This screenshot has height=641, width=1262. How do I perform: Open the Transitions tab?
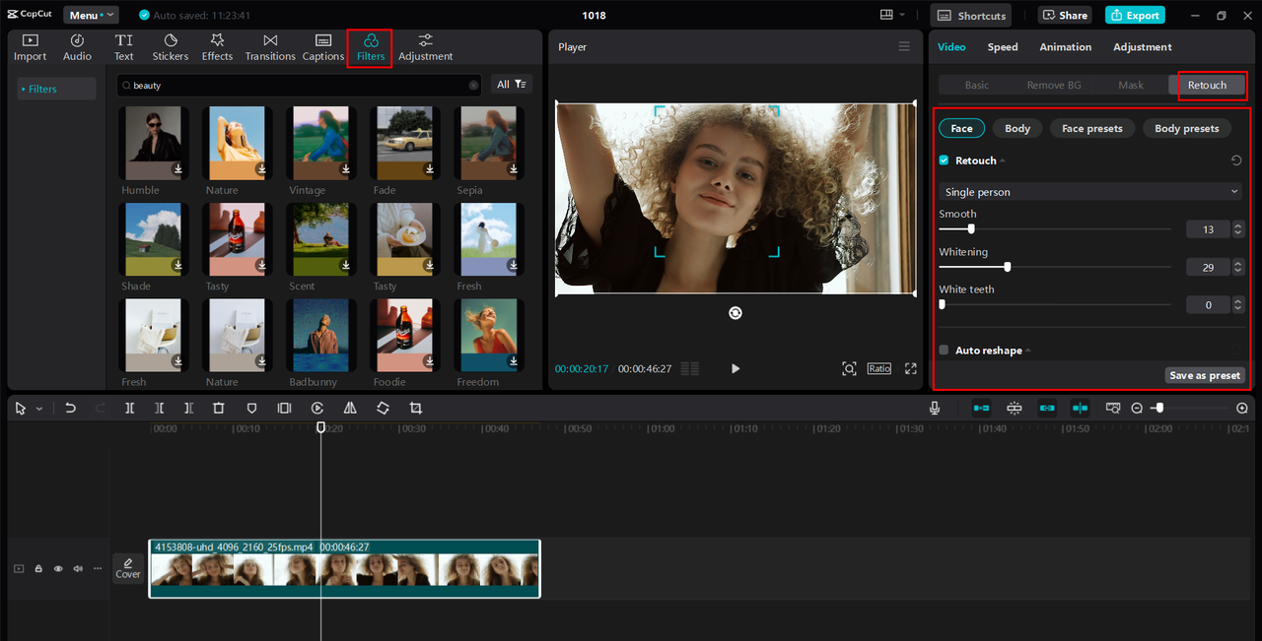270,47
